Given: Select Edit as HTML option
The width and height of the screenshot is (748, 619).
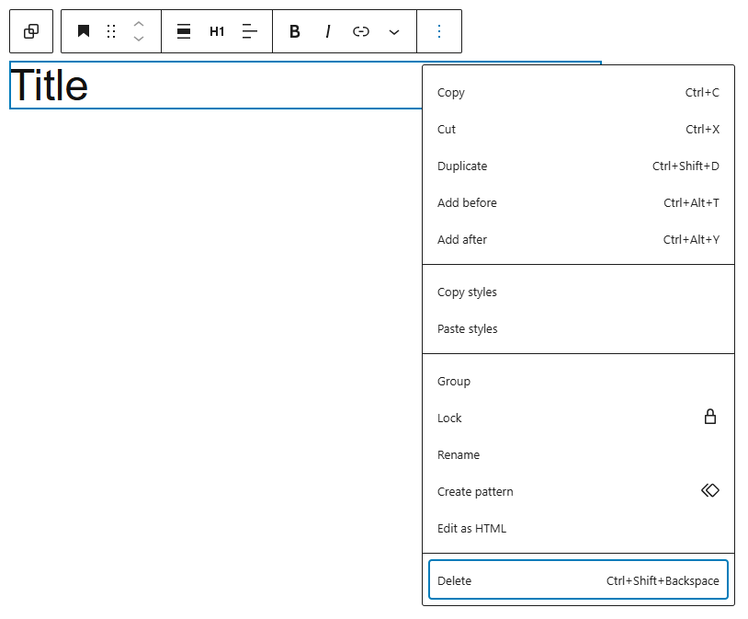Looking at the screenshot, I should tap(578, 529).
